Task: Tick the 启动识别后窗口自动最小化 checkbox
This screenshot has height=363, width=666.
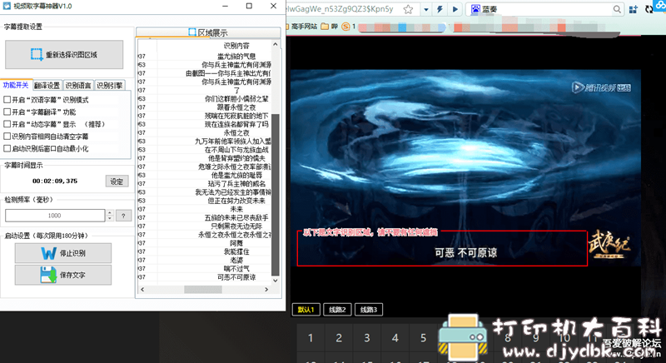Action: (x=7, y=148)
